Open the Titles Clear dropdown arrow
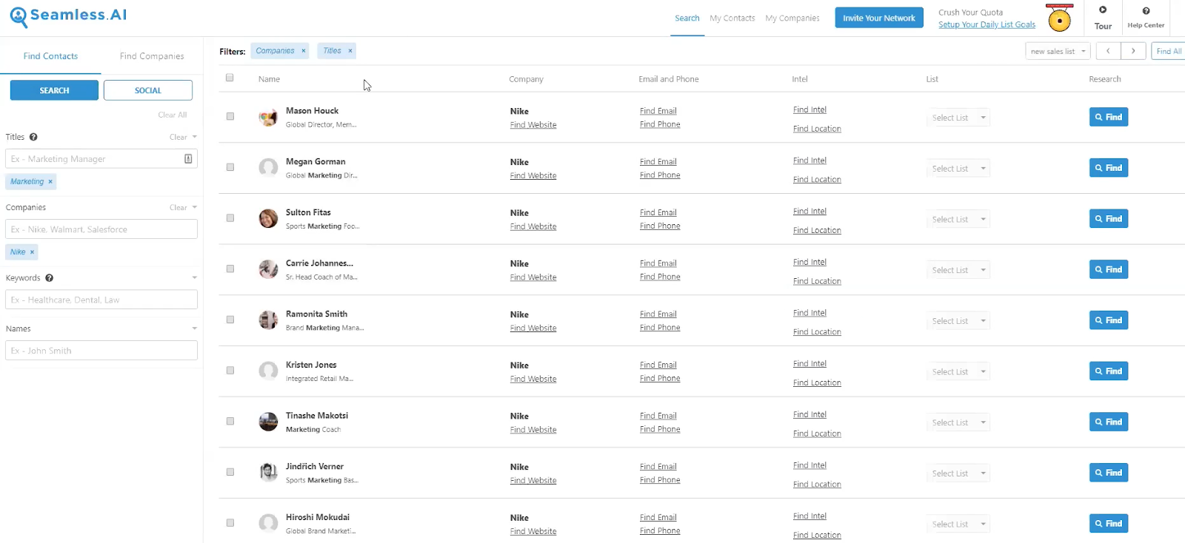The height and width of the screenshot is (543, 1185). [x=194, y=137]
